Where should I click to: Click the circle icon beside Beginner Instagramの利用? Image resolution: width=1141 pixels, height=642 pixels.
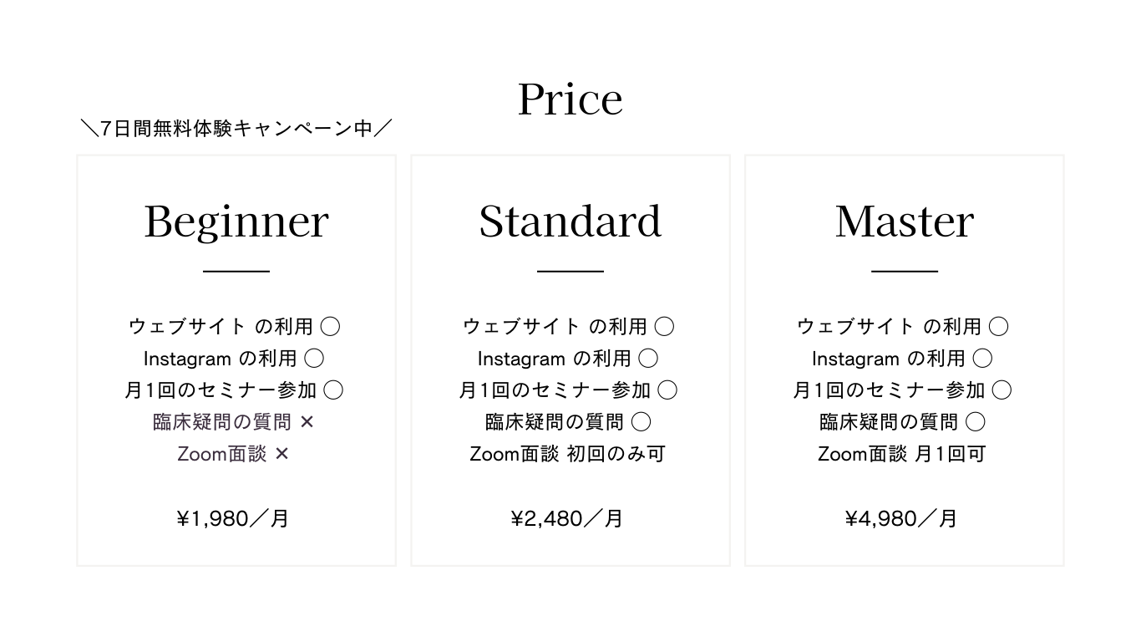click(x=314, y=359)
